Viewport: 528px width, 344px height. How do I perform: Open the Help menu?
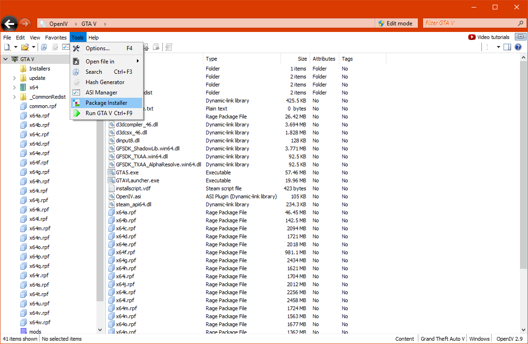click(x=93, y=38)
